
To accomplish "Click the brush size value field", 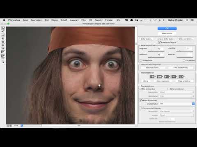I will pos(160,49).
